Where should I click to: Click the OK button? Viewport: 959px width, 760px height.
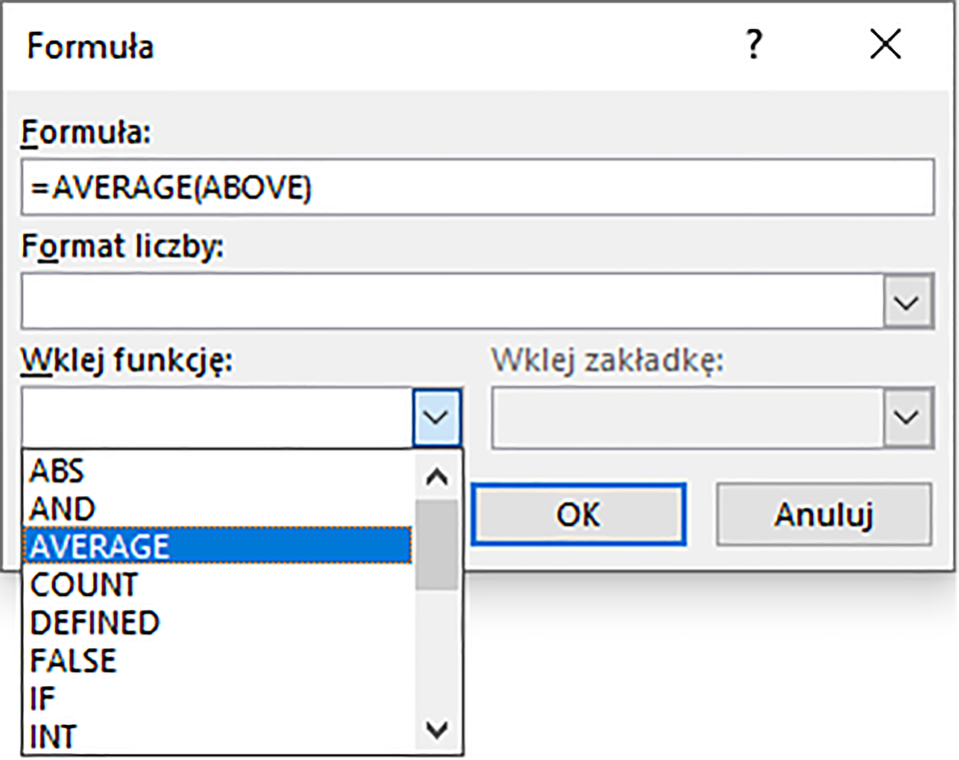coord(579,514)
